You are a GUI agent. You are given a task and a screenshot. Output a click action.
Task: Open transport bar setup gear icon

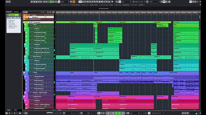point(200,113)
